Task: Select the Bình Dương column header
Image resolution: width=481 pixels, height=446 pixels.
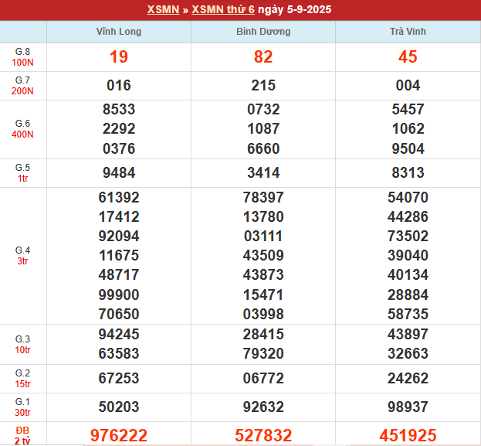Action: [x=263, y=32]
